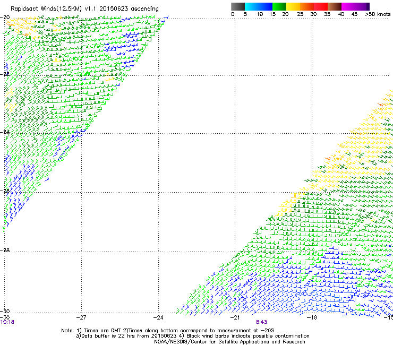Click the gray 0-5 knots legend color
The height and width of the screenshot is (345, 393).
[x=238, y=6]
